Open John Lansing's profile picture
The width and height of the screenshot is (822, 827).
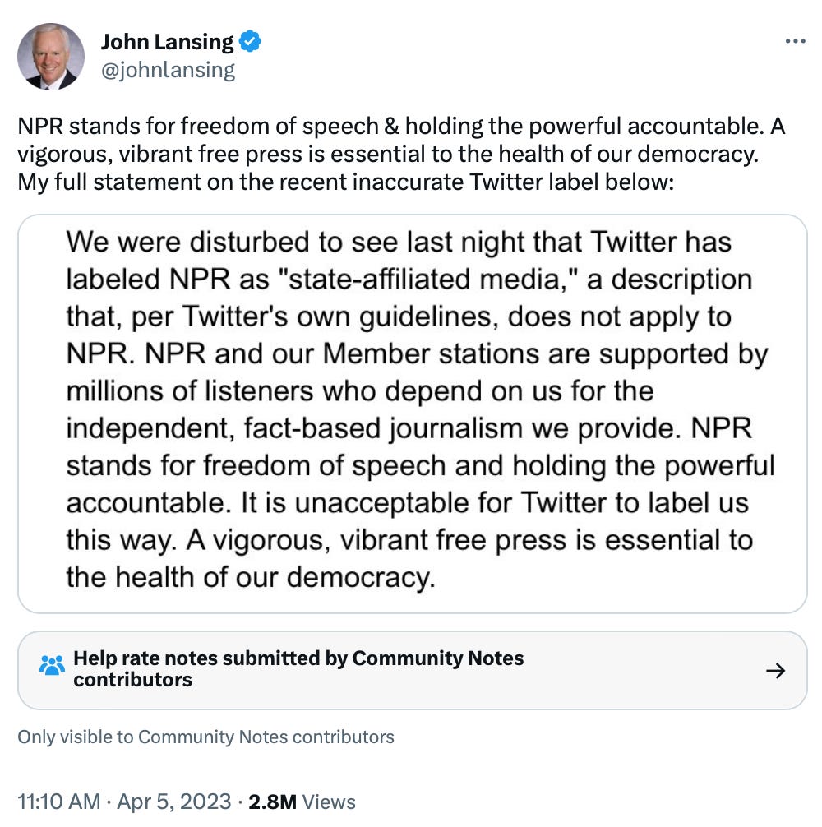click(x=51, y=56)
